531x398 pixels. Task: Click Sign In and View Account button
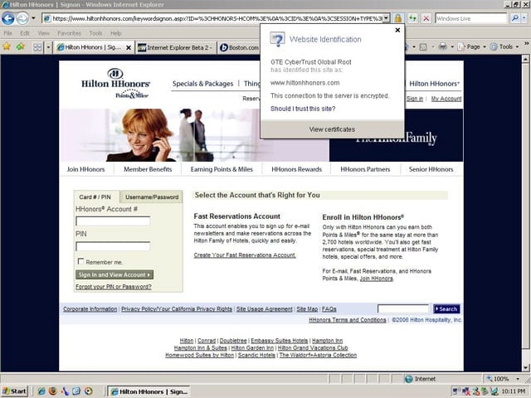pos(114,274)
